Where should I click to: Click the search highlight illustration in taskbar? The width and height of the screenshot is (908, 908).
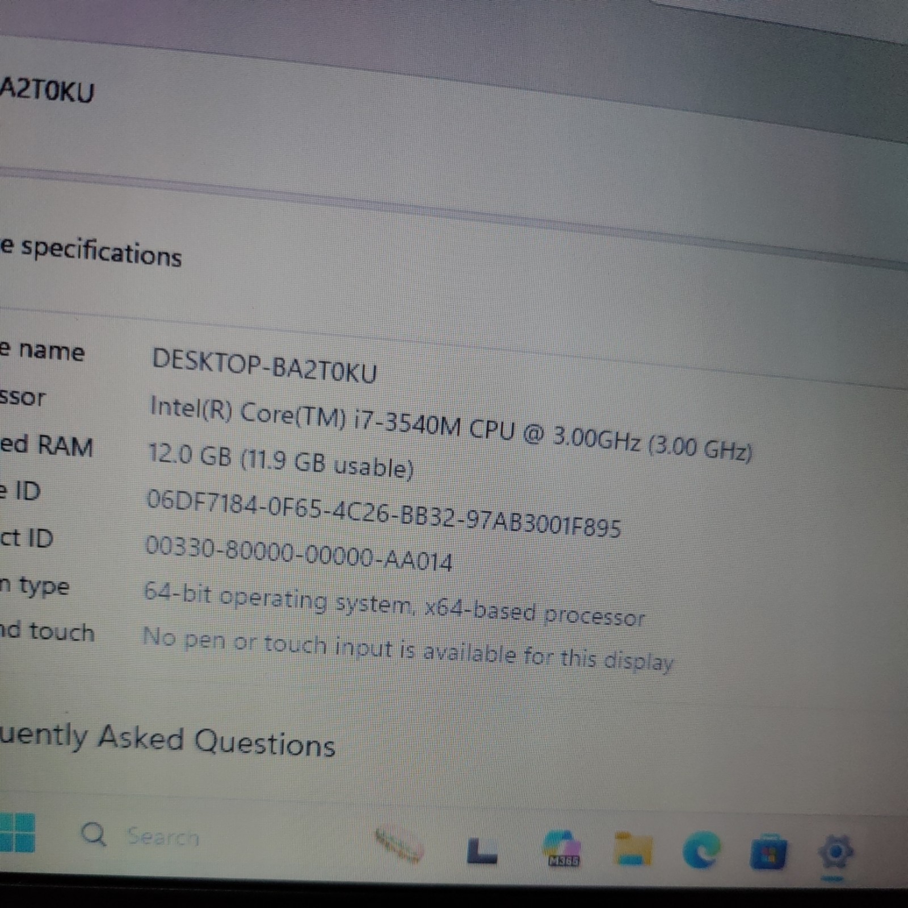[x=400, y=845]
